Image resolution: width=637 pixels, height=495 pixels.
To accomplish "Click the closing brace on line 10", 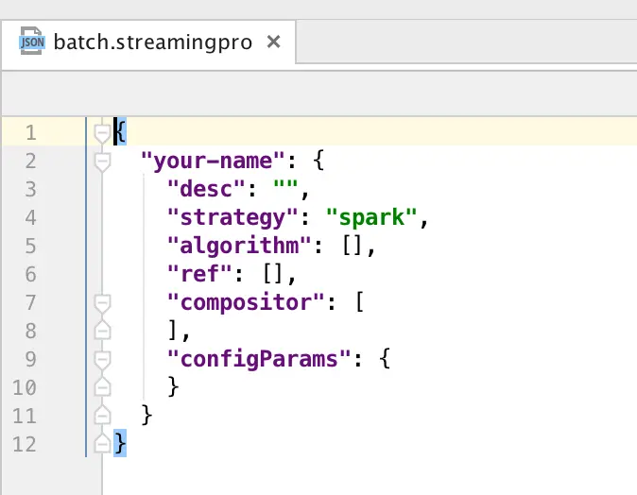I will tap(173, 386).
